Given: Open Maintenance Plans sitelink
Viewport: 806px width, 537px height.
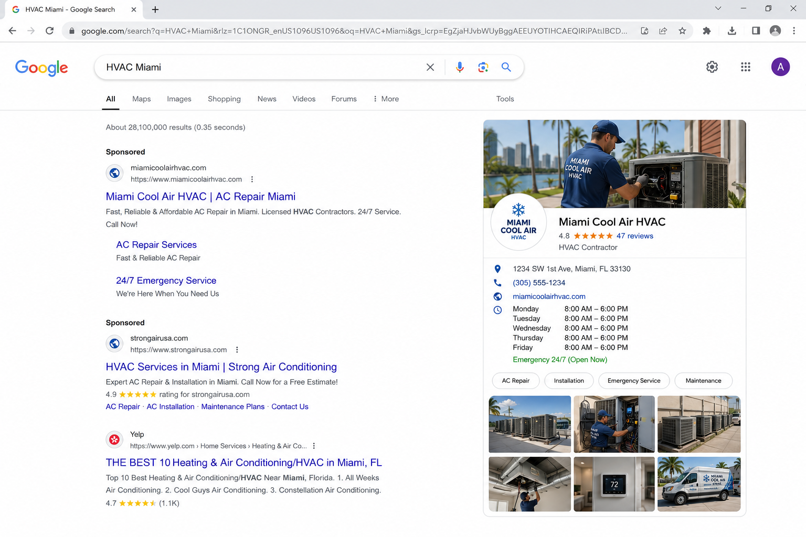Looking at the screenshot, I should coord(233,406).
